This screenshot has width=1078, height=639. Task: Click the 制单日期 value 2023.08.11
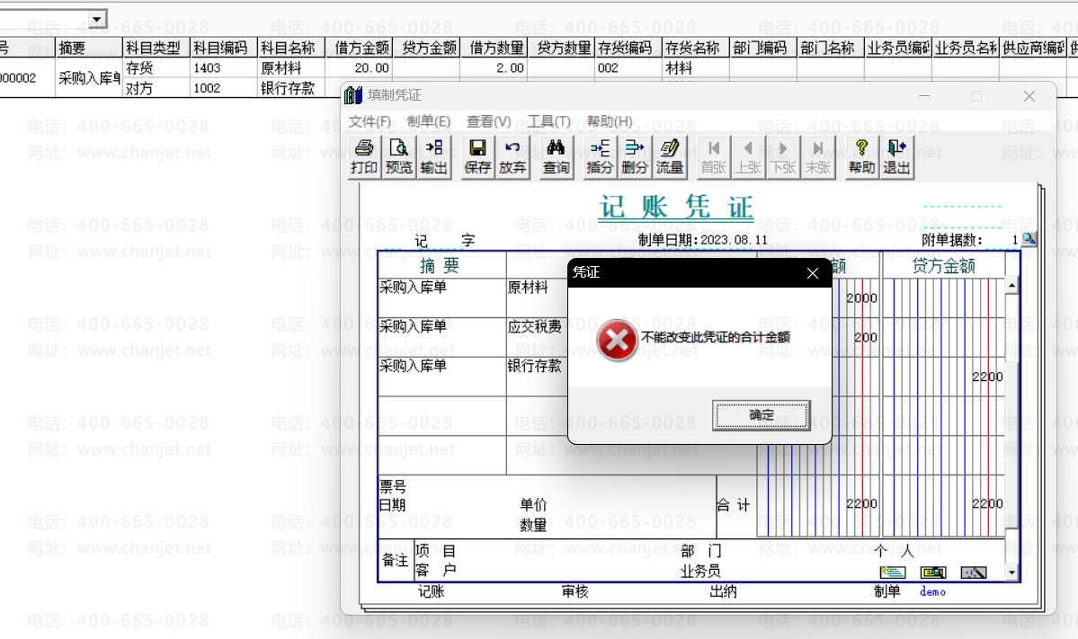pos(735,240)
